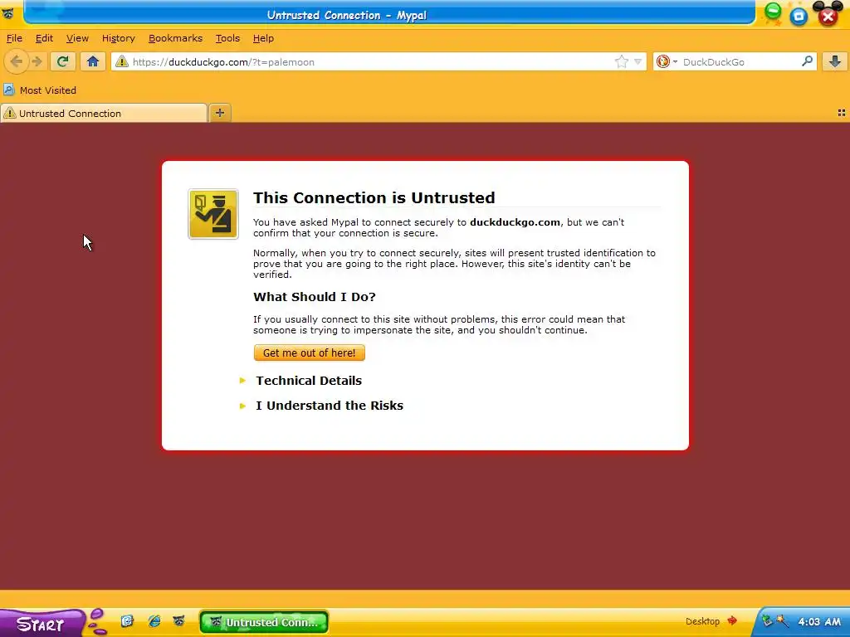Click Get me out of here! button
This screenshot has height=637, width=850.
pos(309,353)
